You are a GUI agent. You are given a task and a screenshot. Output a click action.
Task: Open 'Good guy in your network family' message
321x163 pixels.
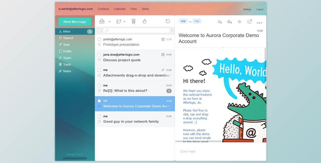(135, 119)
